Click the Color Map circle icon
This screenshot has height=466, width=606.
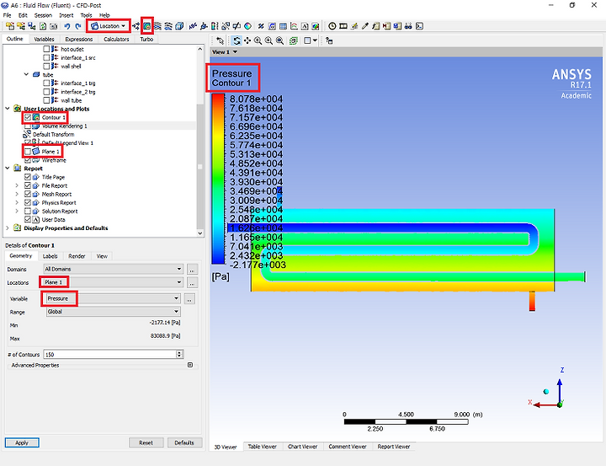tap(247, 26)
